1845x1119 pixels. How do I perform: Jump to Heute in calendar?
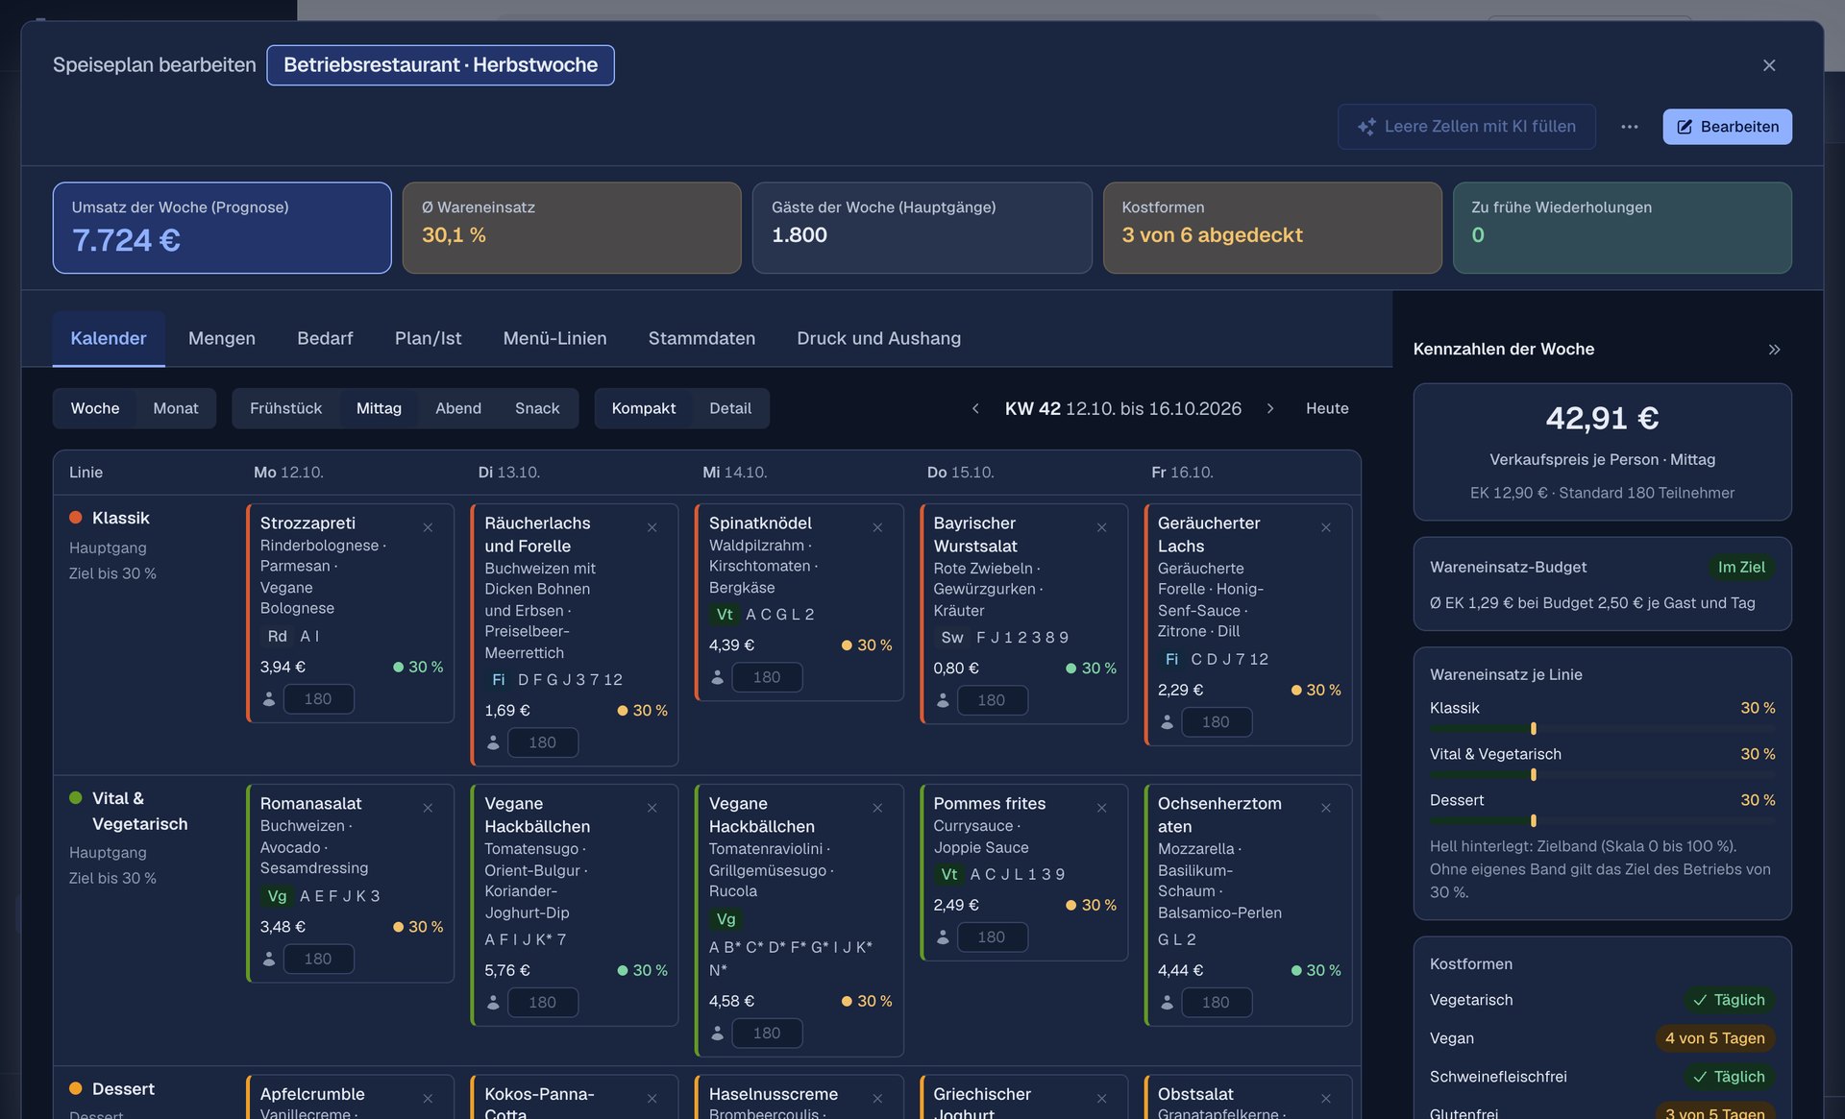coord(1327,408)
